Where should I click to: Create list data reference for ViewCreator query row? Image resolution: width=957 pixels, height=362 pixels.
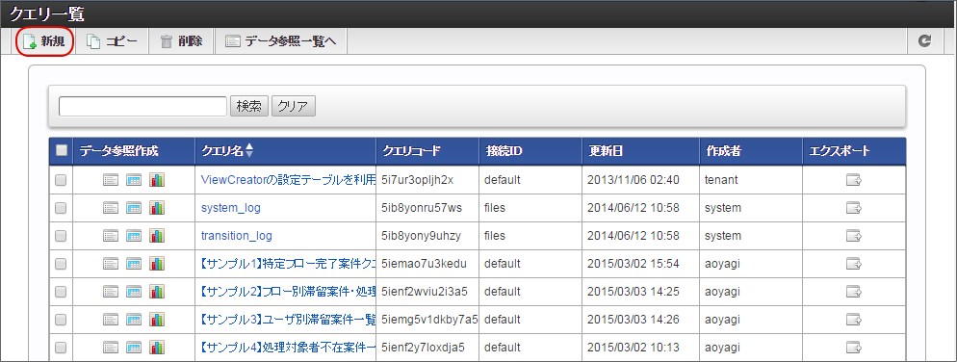111,180
